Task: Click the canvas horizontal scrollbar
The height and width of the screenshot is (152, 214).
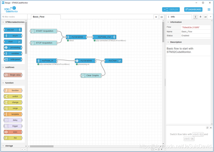Action: pos(42,146)
